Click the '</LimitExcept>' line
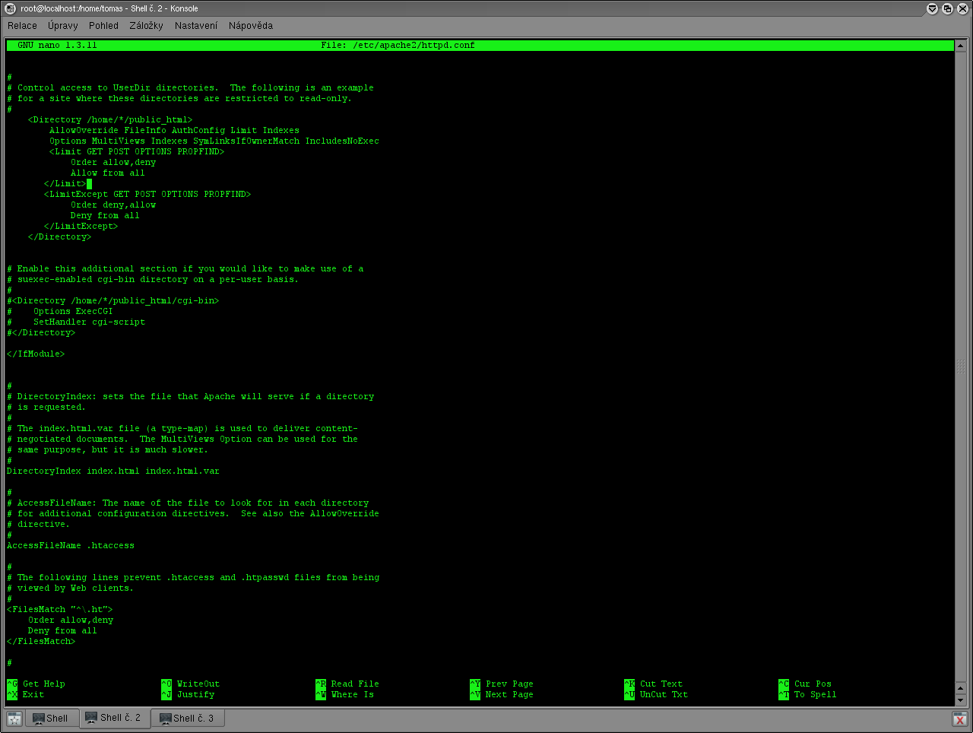The image size is (973, 733). (81, 227)
